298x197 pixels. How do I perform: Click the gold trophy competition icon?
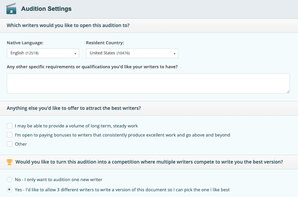(9, 162)
